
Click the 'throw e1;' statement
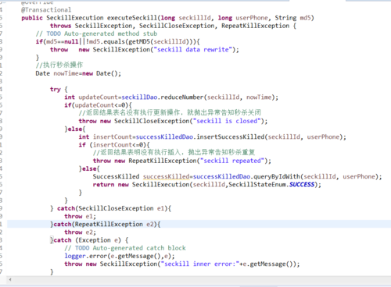click(x=80, y=216)
